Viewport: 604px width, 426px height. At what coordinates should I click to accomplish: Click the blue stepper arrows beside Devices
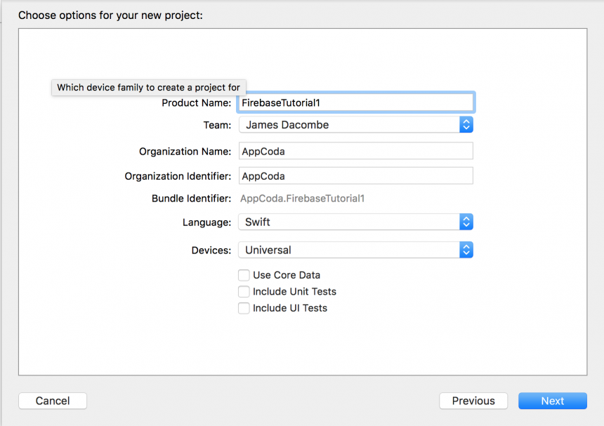tap(466, 250)
